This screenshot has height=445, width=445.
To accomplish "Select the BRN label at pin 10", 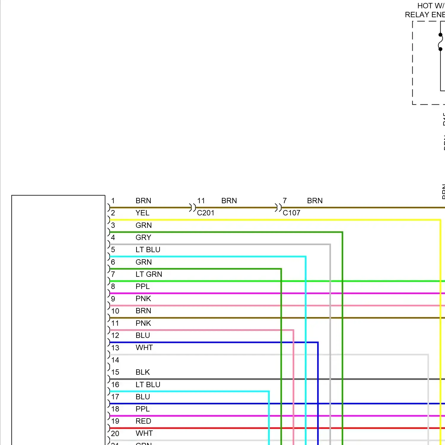I will click(143, 311).
